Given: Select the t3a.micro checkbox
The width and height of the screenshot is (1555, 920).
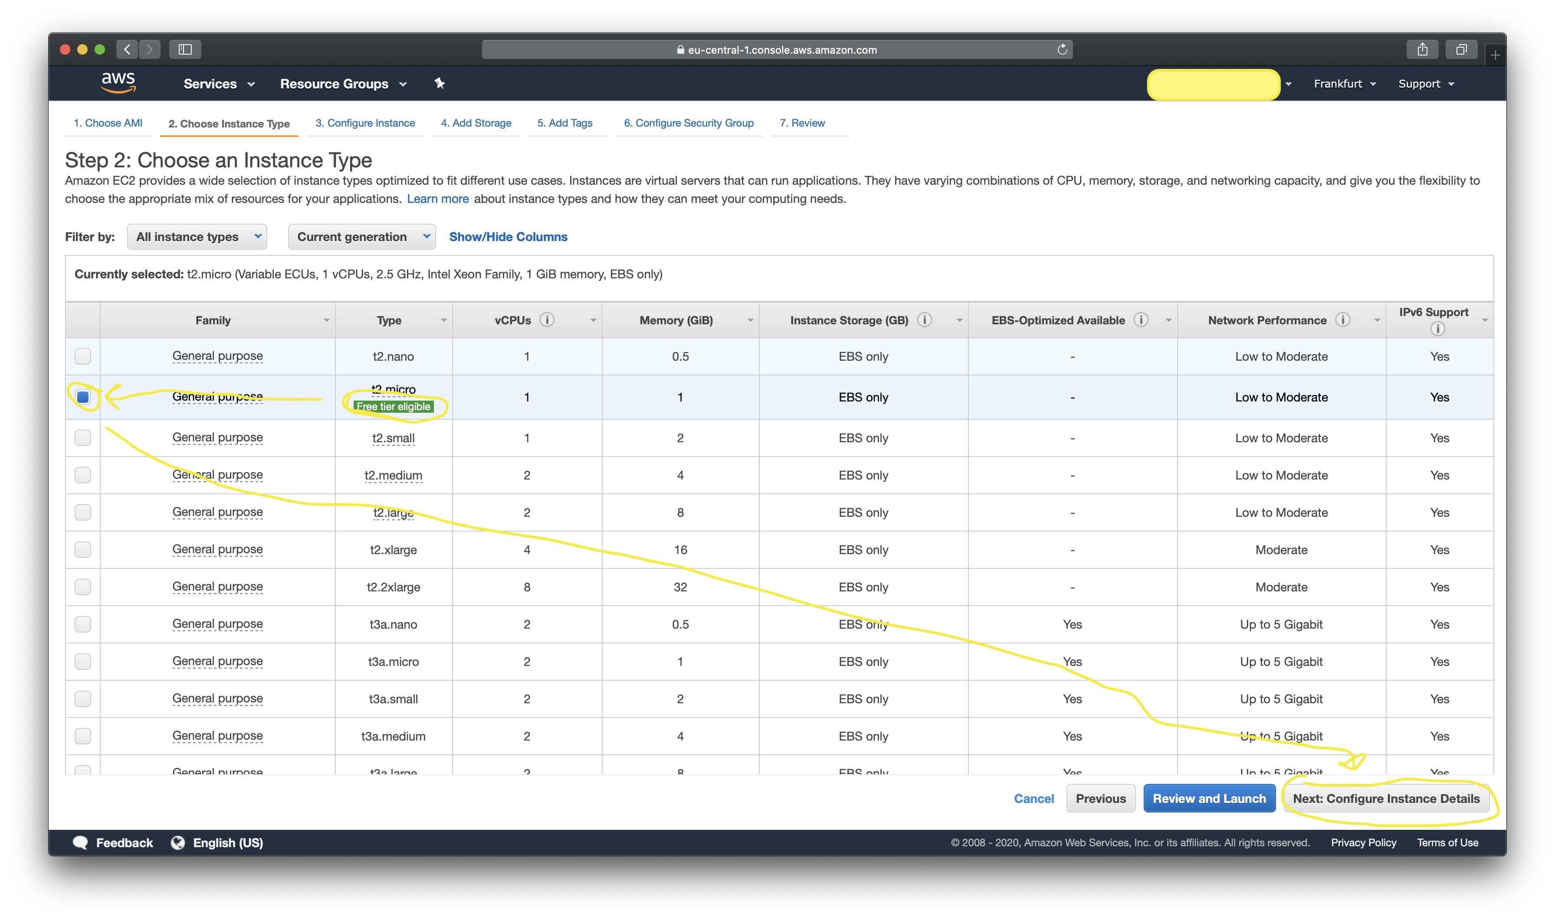Looking at the screenshot, I should (x=82, y=662).
